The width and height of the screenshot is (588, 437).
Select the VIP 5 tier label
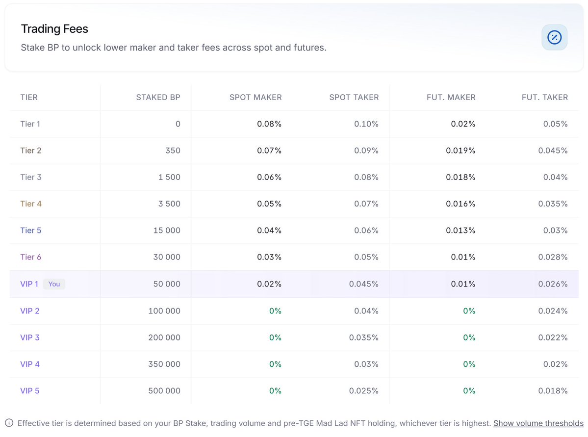click(29, 390)
